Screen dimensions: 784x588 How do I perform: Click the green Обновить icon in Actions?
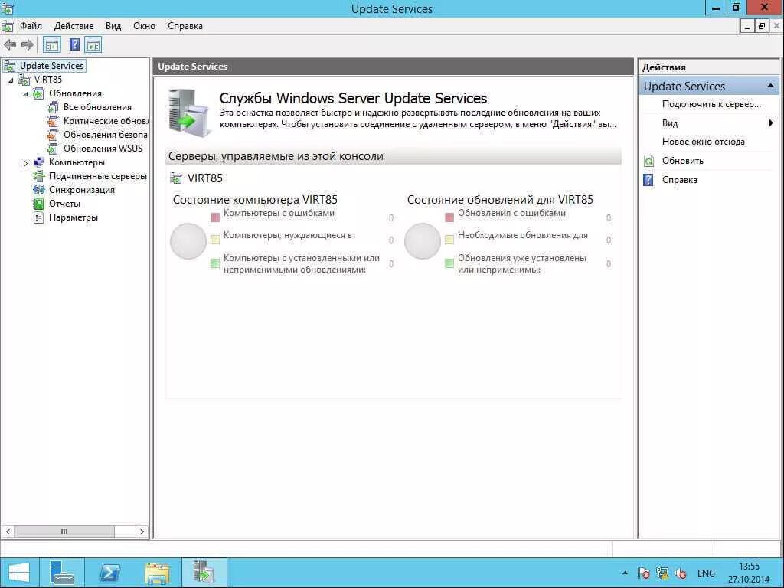tap(648, 161)
